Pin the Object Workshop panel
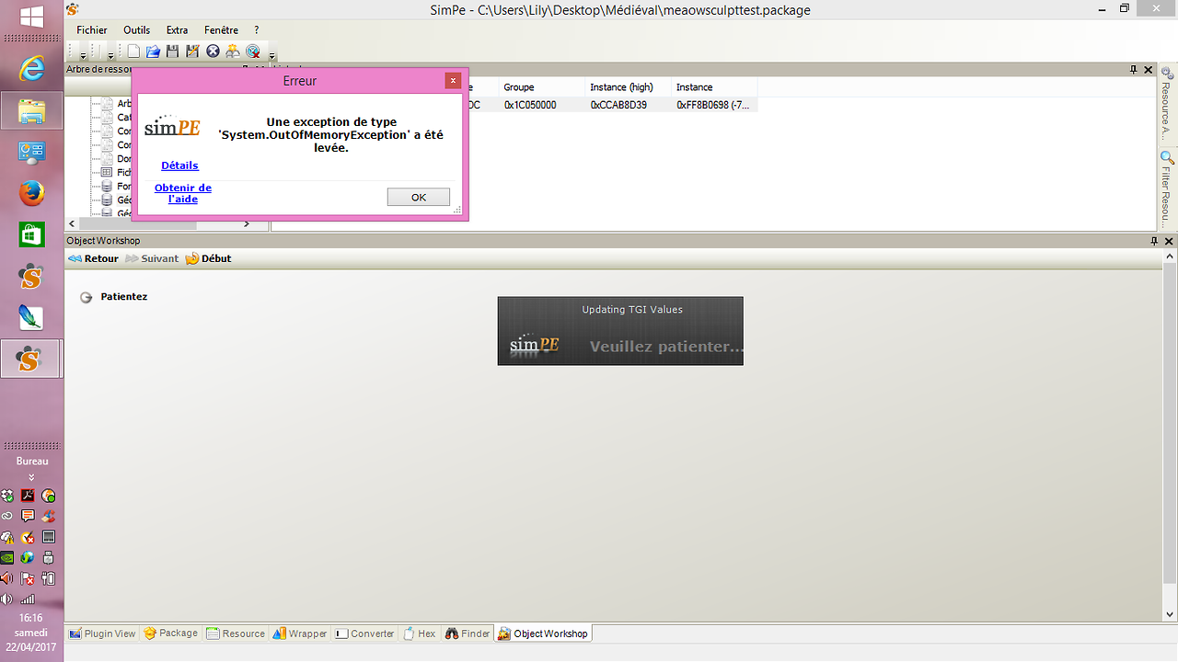This screenshot has width=1178, height=662. coord(1154,241)
